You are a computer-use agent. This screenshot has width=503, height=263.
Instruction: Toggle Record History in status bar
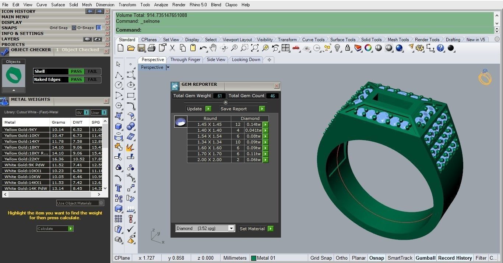point(455,258)
